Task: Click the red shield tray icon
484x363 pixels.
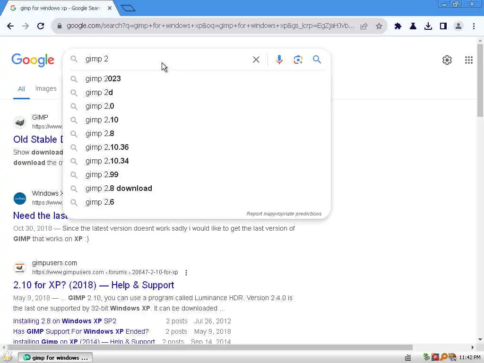Action: coord(435,357)
